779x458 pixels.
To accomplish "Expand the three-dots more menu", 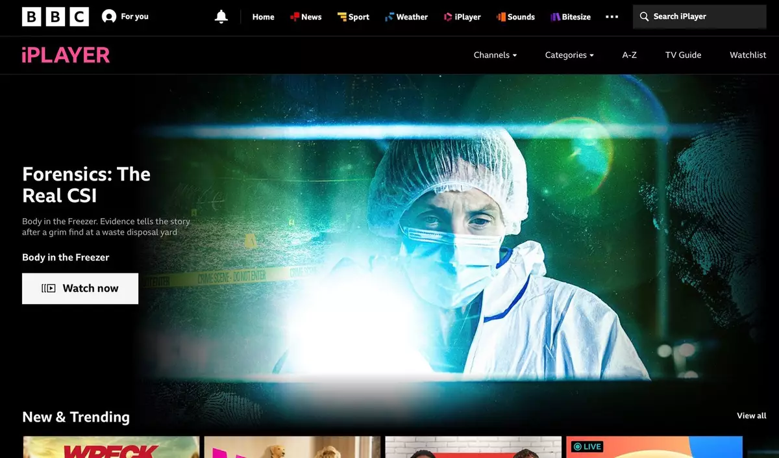I will pyautogui.click(x=612, y=16).
